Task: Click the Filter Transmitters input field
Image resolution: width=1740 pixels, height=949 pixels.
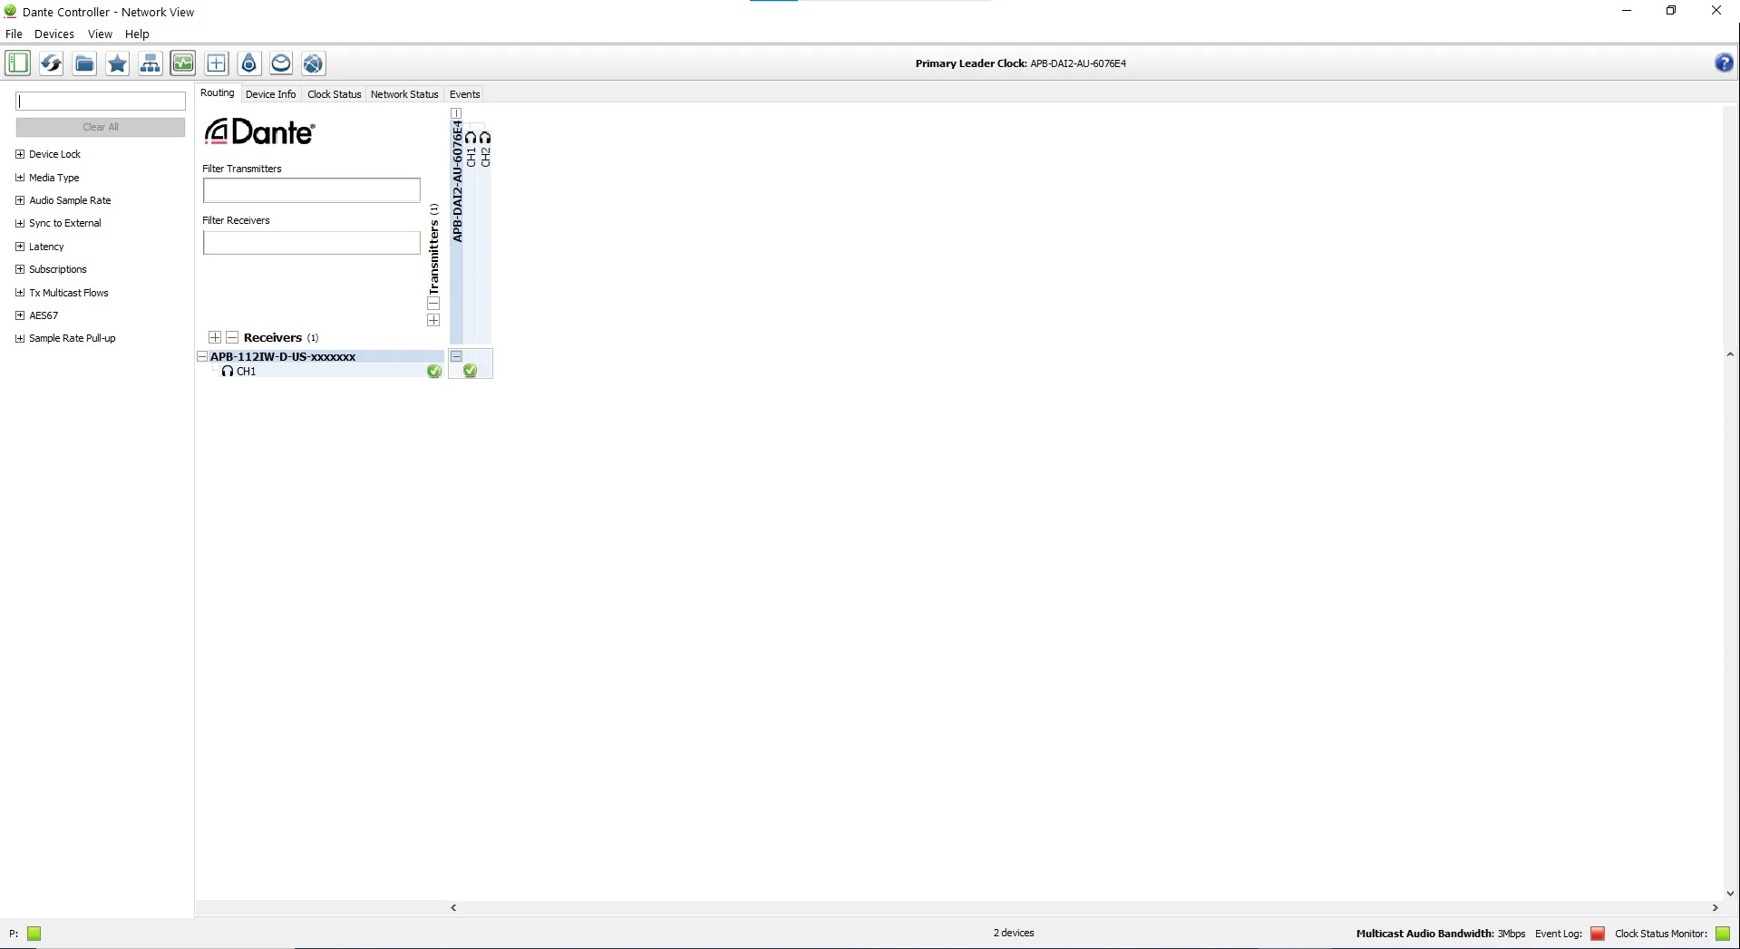Action: coord(311,190)
